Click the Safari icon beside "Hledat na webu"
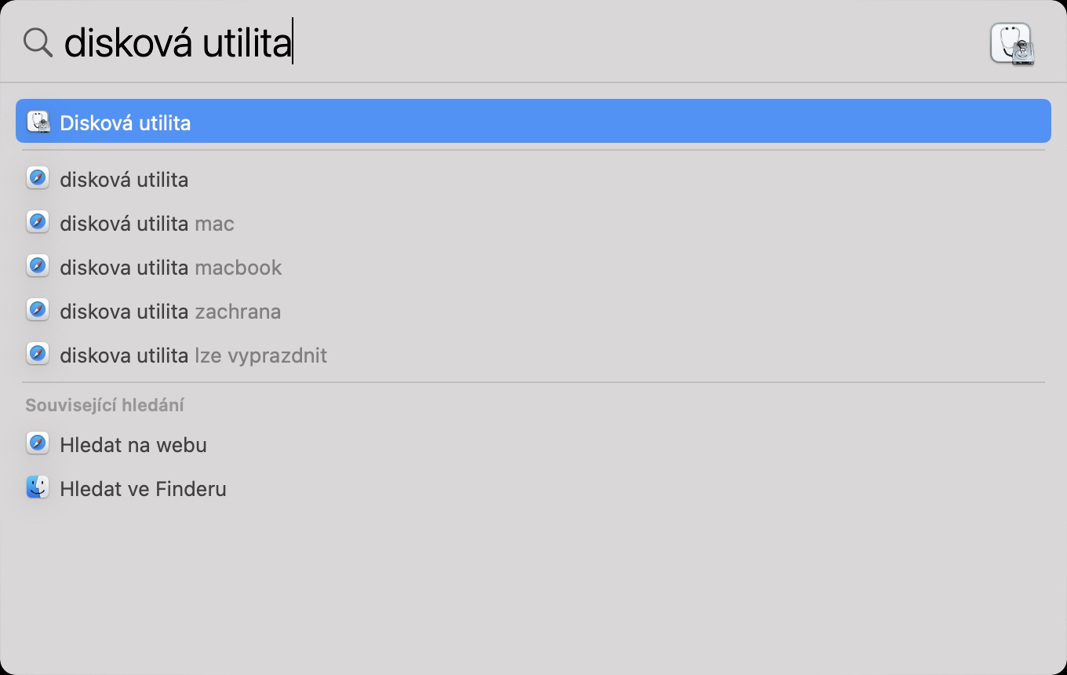Image resolution: width=1067 pixels, height=675 pixels. point(38,444)
